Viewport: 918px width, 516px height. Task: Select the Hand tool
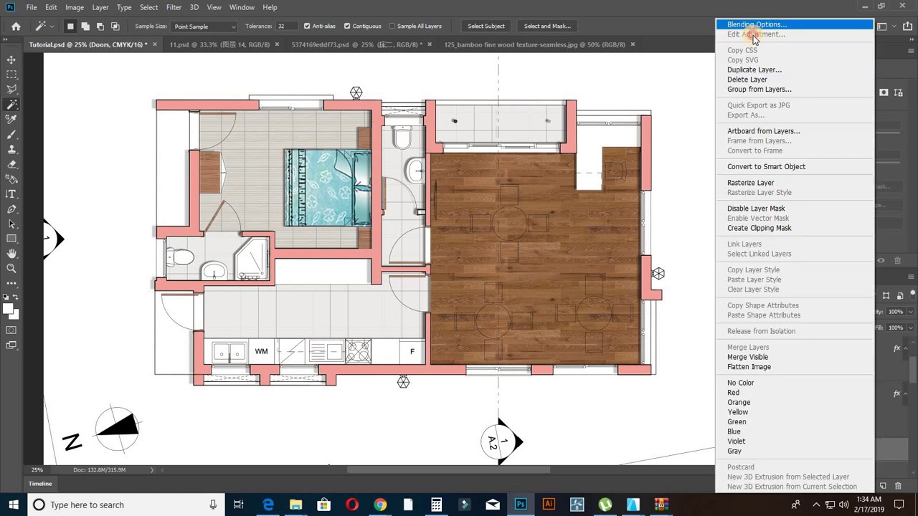[11, 254]
